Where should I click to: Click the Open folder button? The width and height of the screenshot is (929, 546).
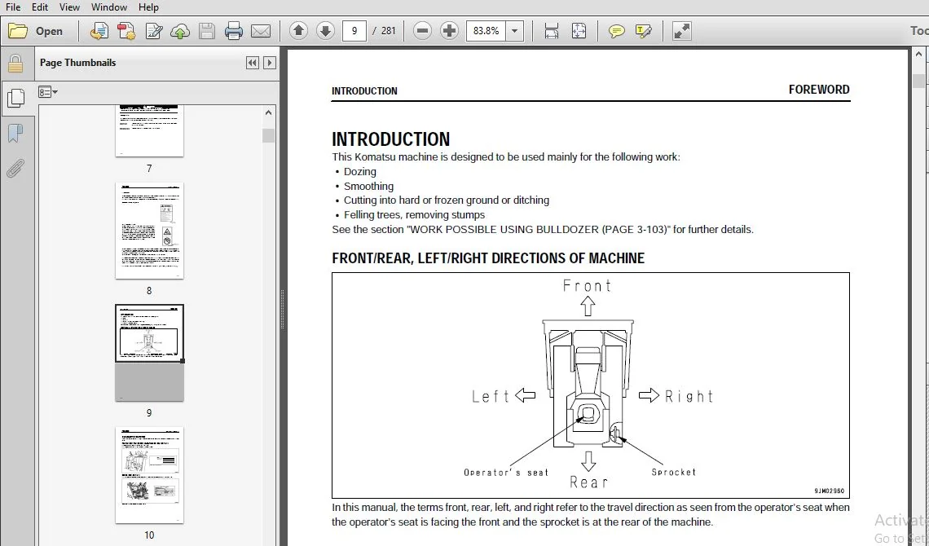(36, 31)
